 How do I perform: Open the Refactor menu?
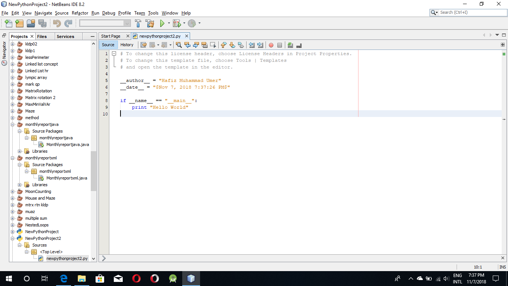pyautogui.click(x=80, y=13)
